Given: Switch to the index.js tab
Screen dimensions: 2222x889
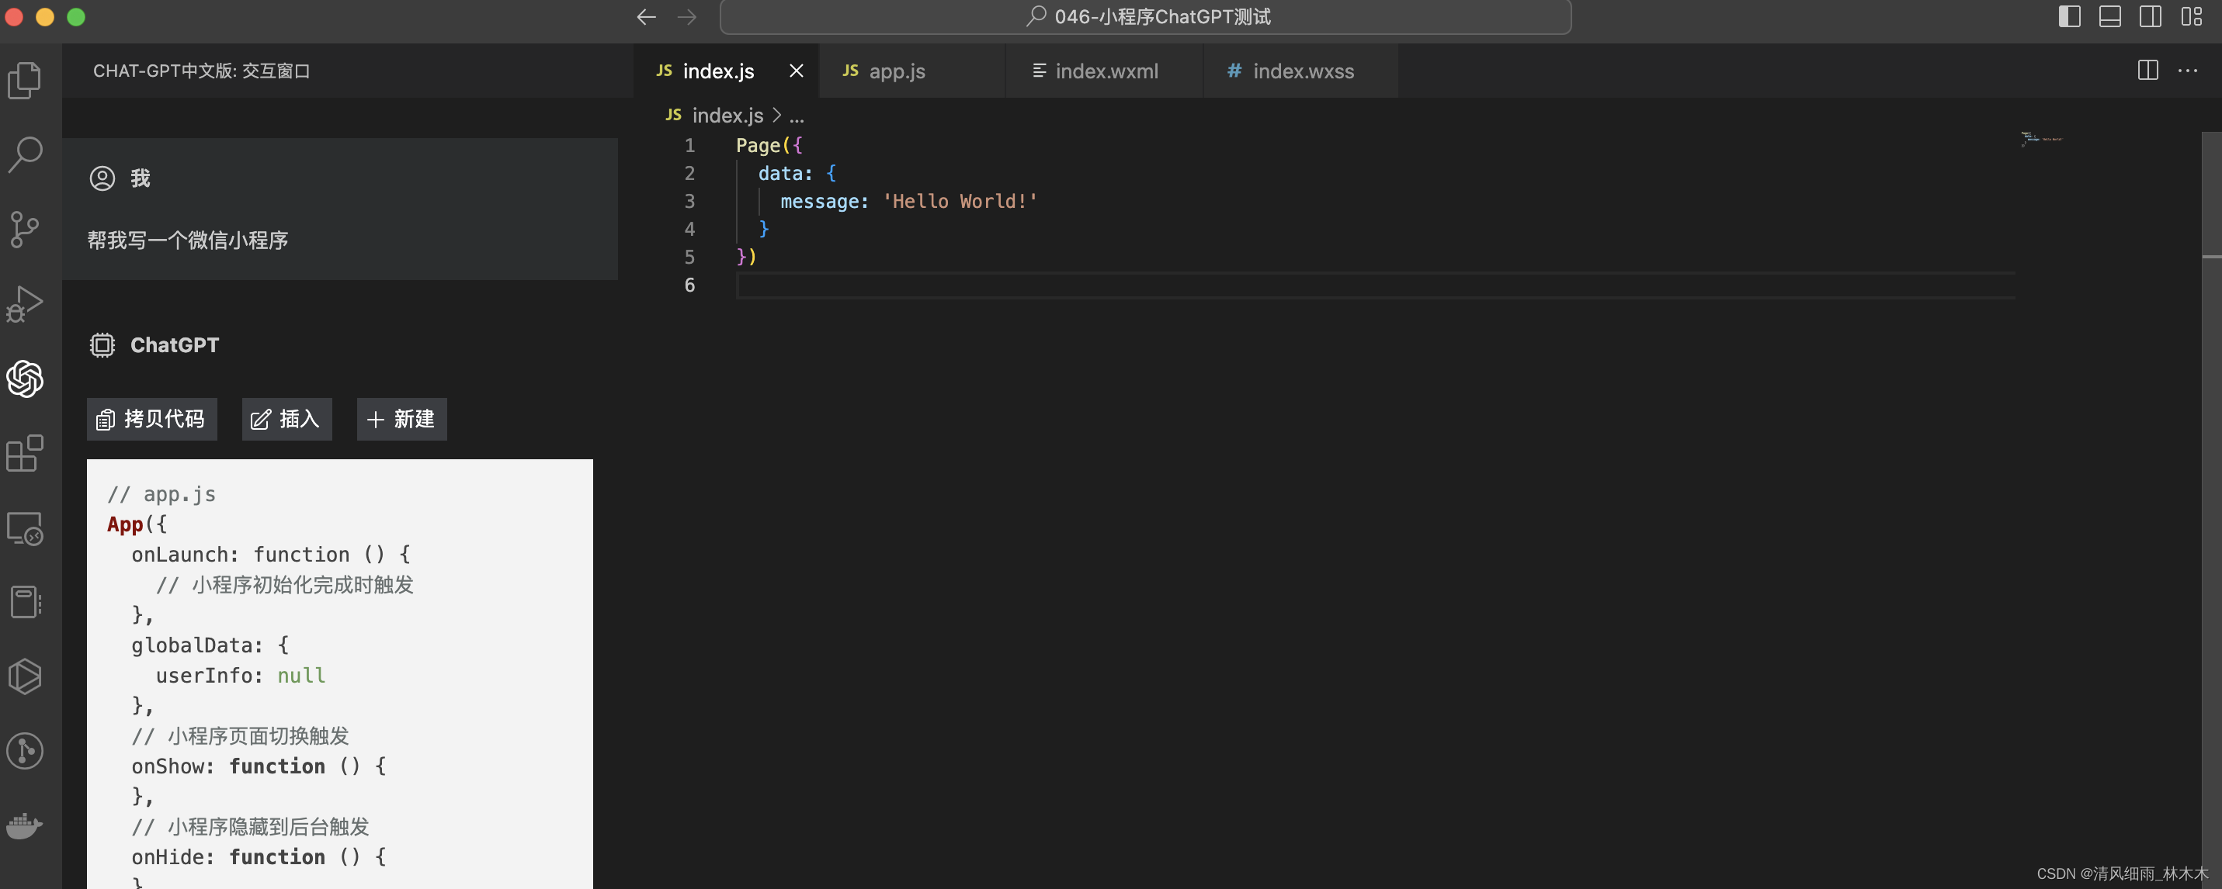Looking at the screenshot, I should tap(725, 71).
